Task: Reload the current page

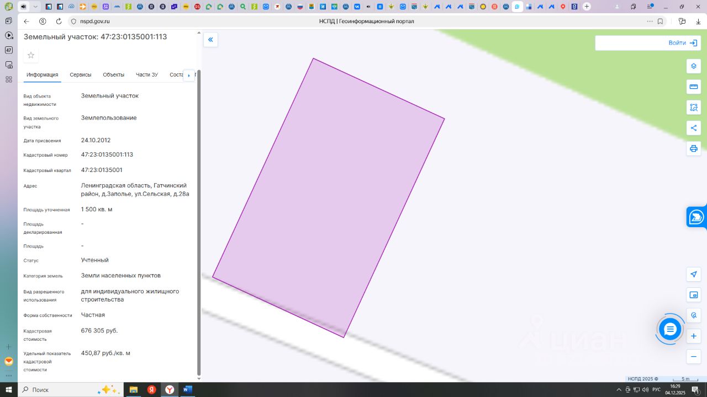Action: tap(59, 22)
